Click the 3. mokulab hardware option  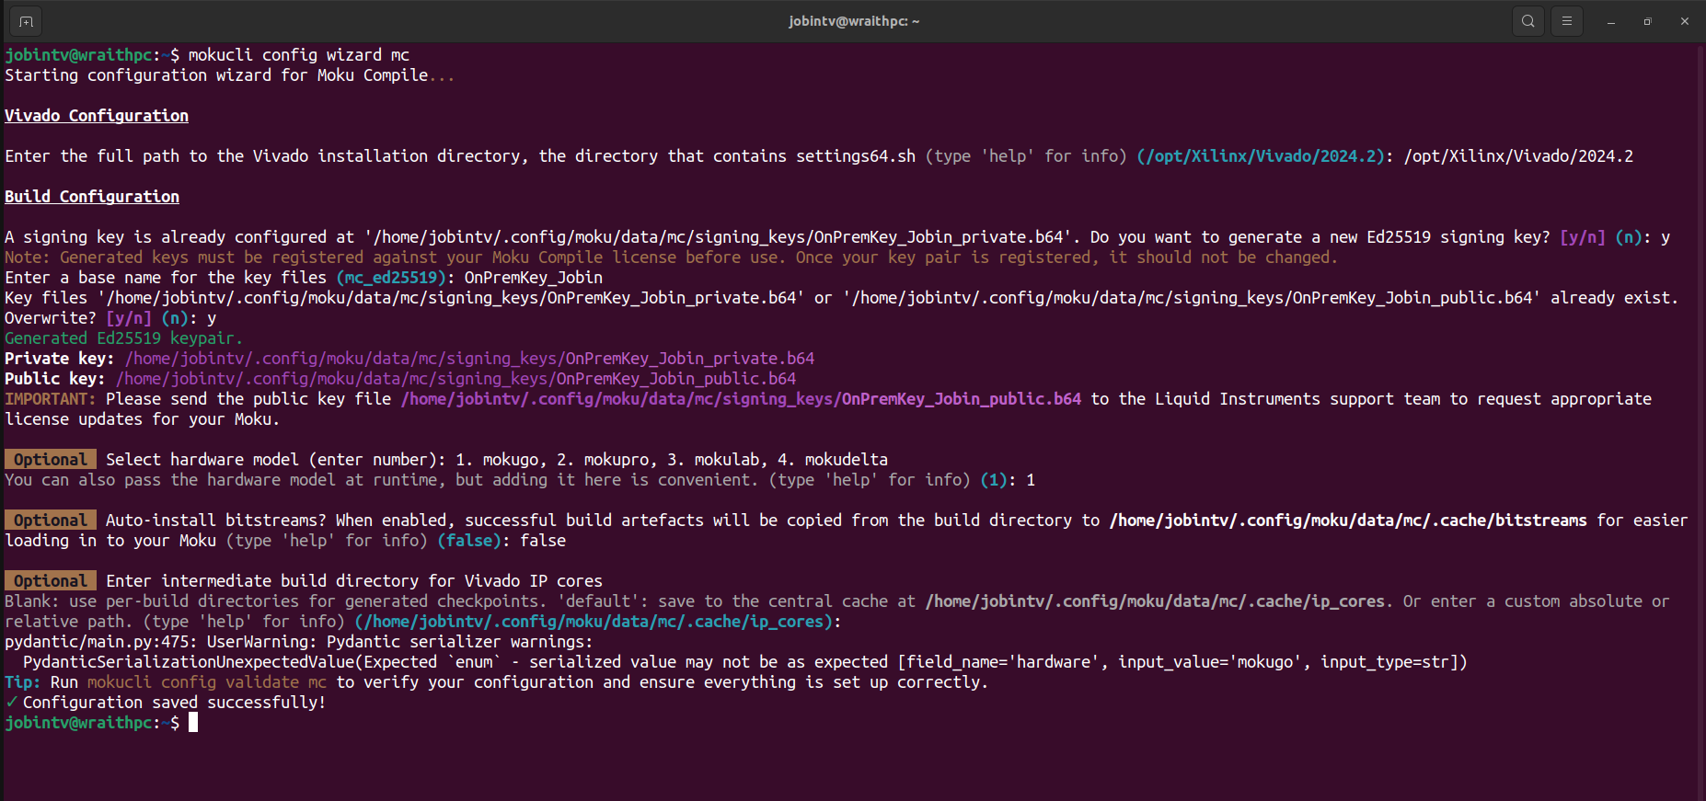click(713, 460)
